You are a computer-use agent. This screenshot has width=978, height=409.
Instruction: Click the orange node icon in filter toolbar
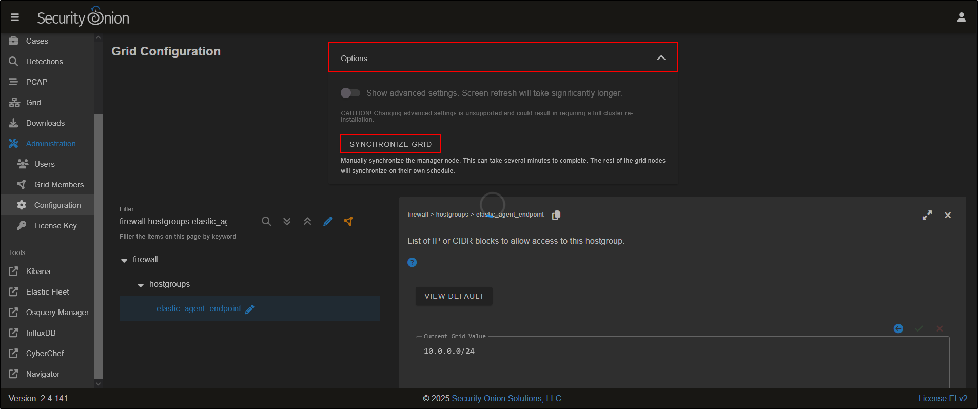(348, 221)
